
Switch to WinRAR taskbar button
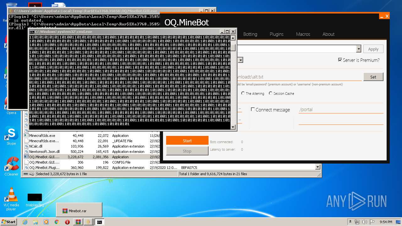click(78, 222)
